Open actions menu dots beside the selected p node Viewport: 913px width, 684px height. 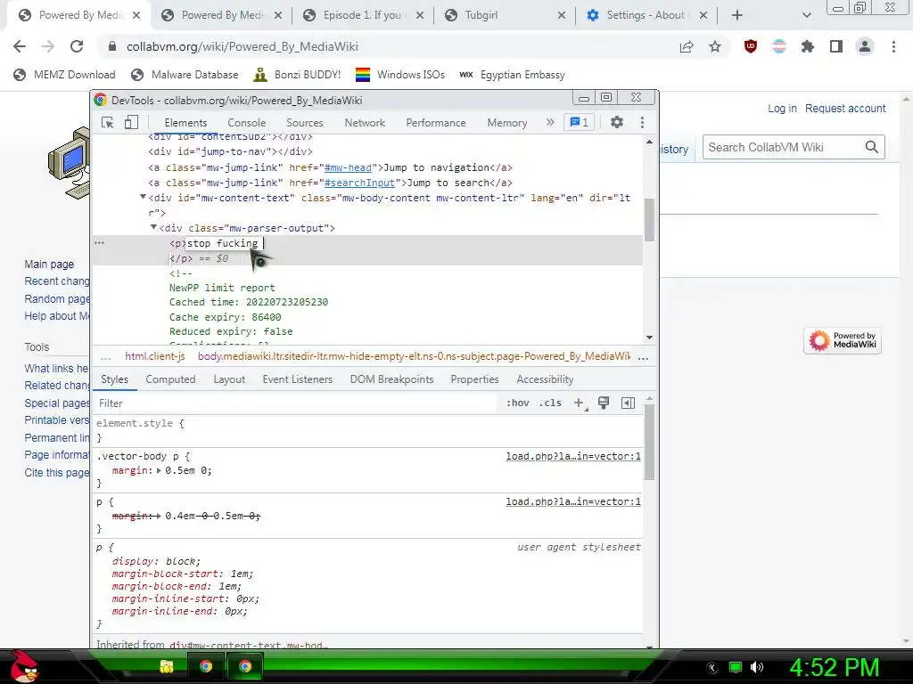point(100,243)
